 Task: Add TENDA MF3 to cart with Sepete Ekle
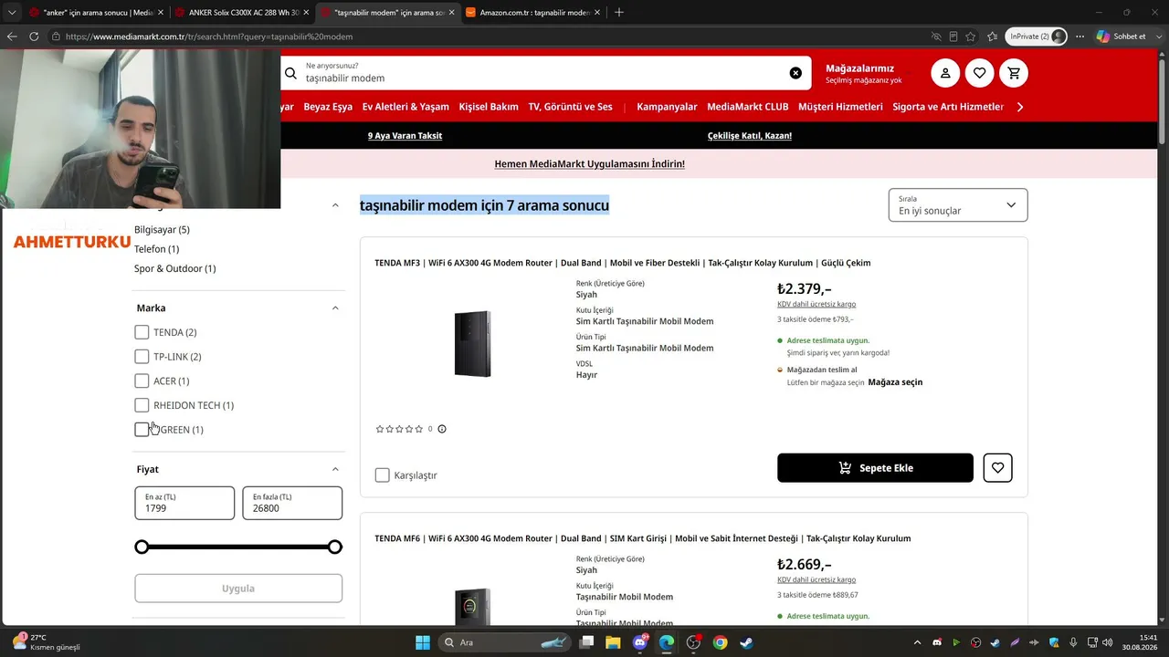875,468
